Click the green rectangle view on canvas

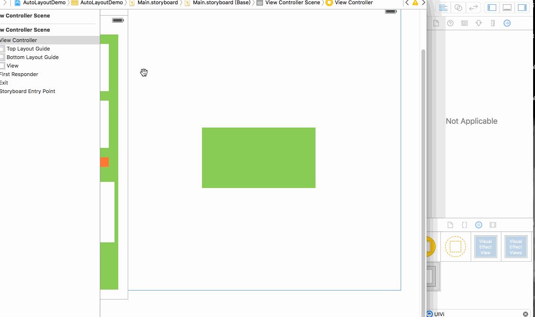[259, 158]
